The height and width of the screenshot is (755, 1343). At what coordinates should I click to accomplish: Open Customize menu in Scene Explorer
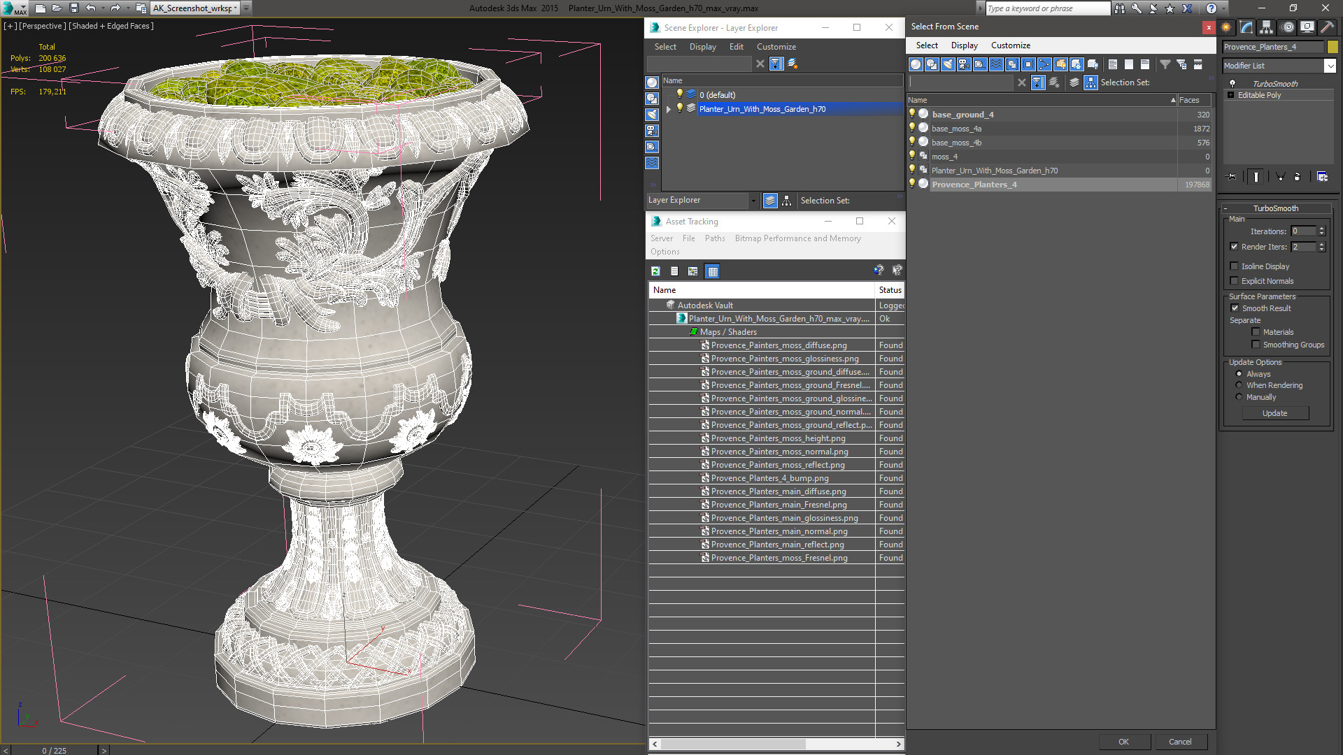tap(776, 47)
